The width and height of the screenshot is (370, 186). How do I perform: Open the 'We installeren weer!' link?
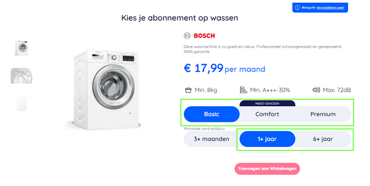tap(330, 8)
